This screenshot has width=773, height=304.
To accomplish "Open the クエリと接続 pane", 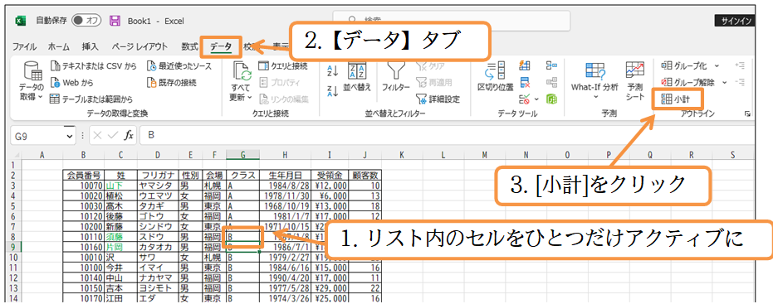I will coord(283,66).
